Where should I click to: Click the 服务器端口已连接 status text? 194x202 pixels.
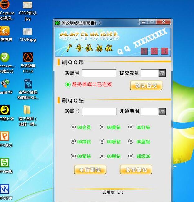(x=92, y=85)
